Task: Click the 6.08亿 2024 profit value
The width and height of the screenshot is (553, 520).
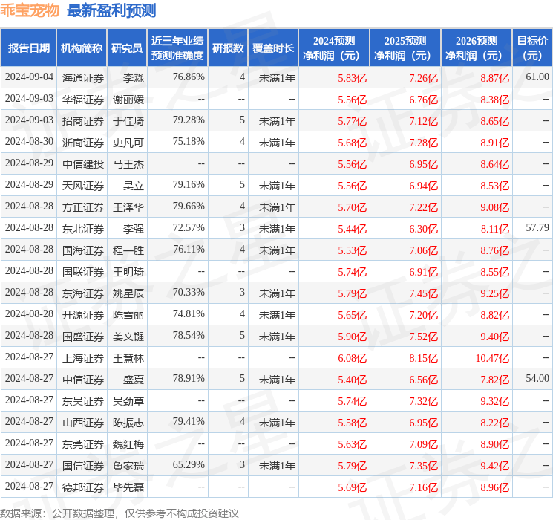Action: (353, 358)
